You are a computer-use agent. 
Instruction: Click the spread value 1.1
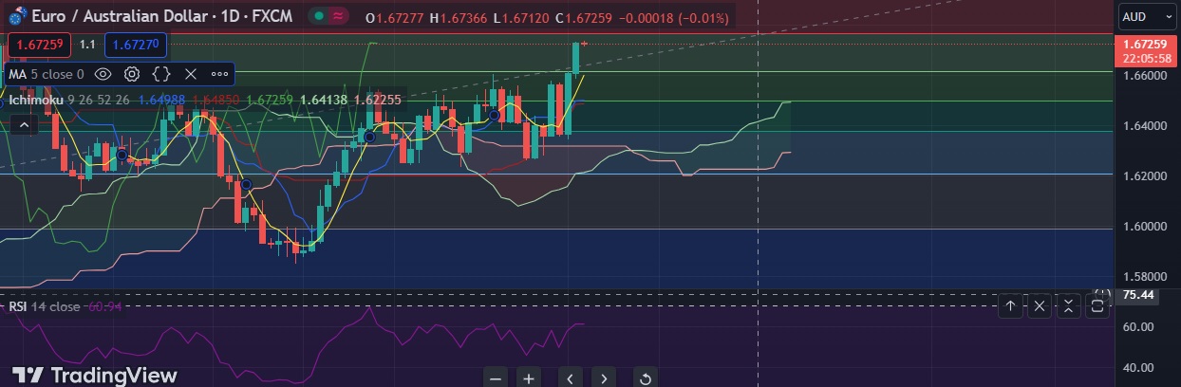click(87, 45)
